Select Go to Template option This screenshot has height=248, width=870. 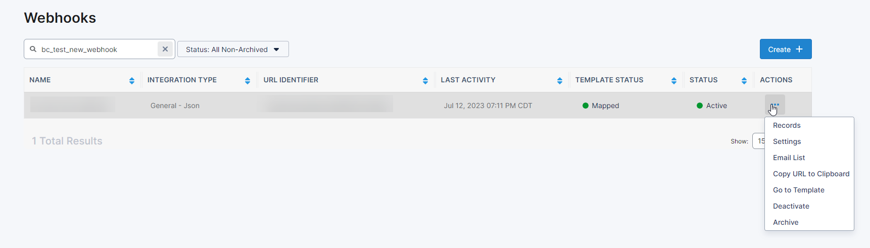click(798, 190)
